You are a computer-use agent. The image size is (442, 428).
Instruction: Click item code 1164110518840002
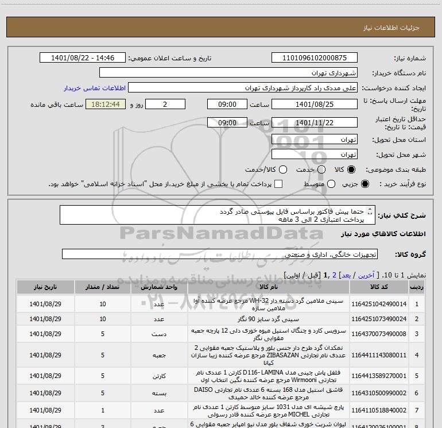tap(379, 411)
